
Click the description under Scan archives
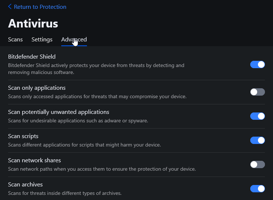tap(65, 193)
